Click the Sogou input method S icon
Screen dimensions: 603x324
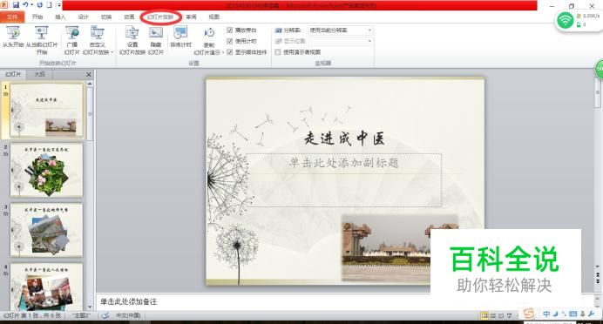click(529, 314)
